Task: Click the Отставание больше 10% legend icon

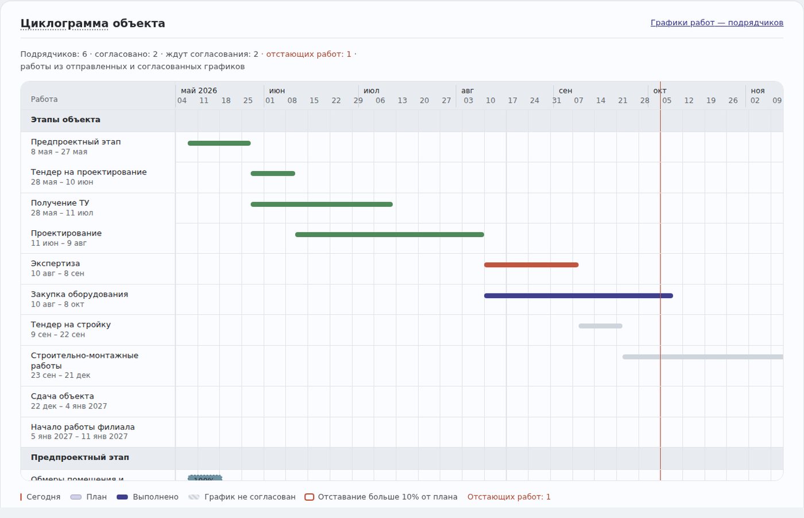Action: coord(309,497)
